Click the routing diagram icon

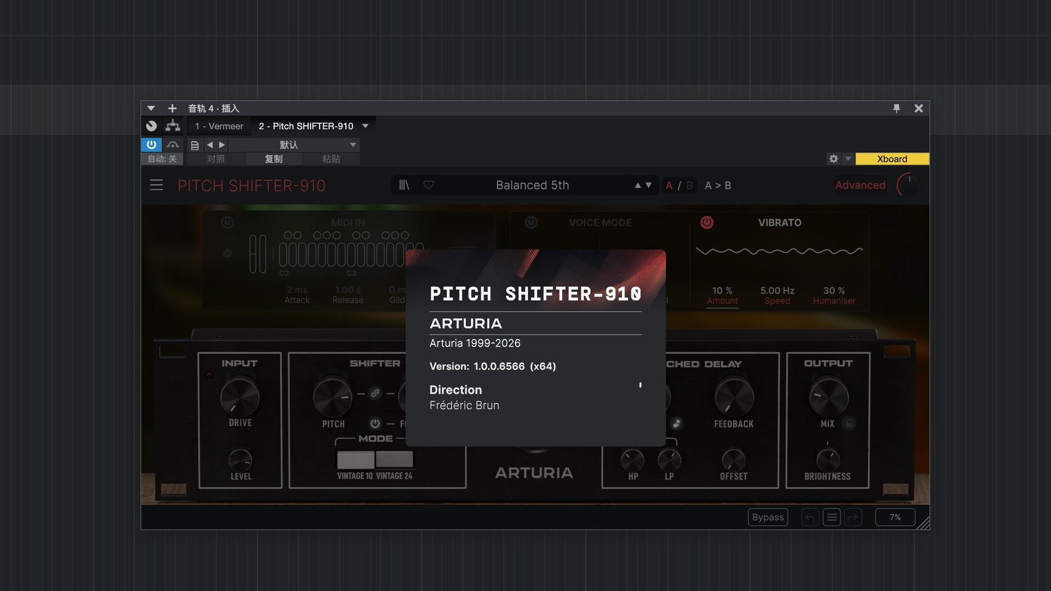(x=173, y=126)
